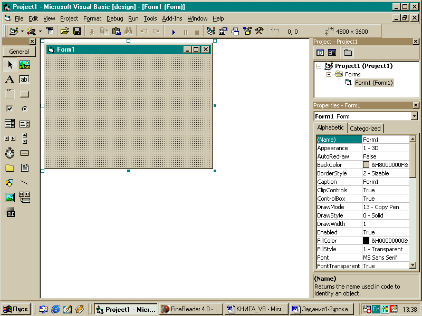Screen dimensions: 422x316
Task: Select the TextBox control tool
Action: pyautogui.click(x=24, y=80)
